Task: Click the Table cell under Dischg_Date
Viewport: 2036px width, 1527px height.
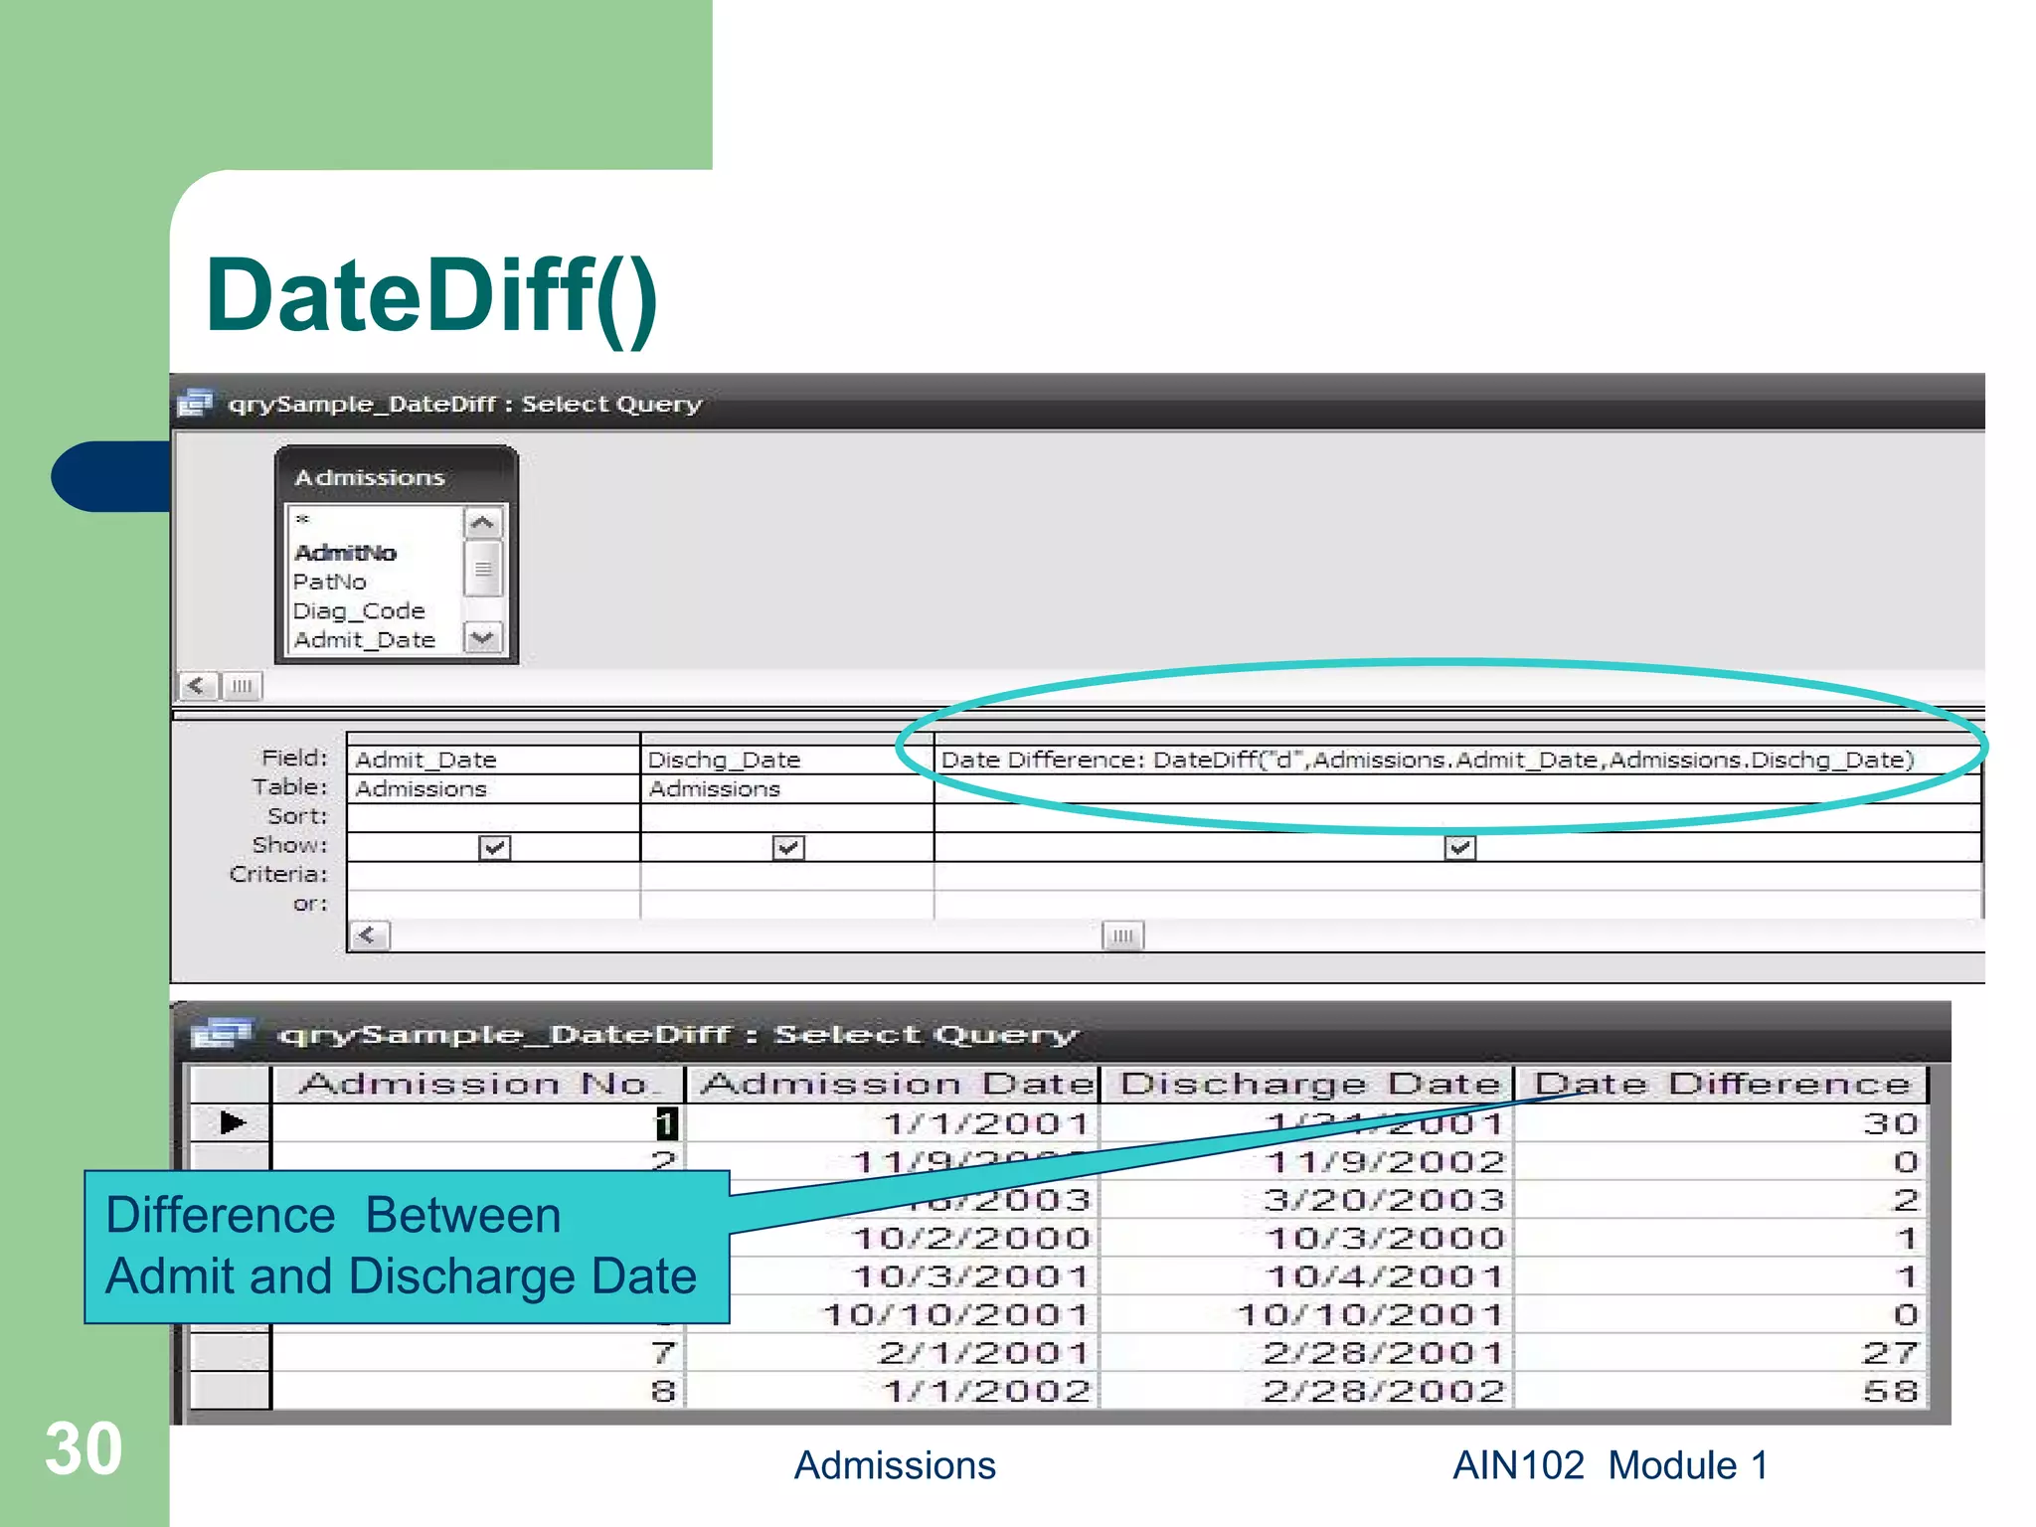Action: (x=787, y=788)
